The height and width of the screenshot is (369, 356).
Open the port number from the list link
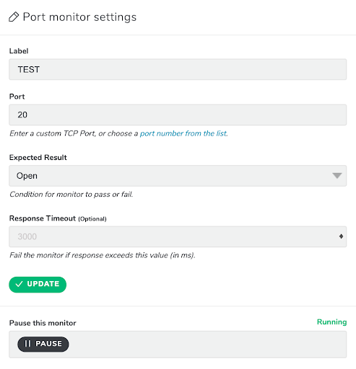click(x=183, y=133)
